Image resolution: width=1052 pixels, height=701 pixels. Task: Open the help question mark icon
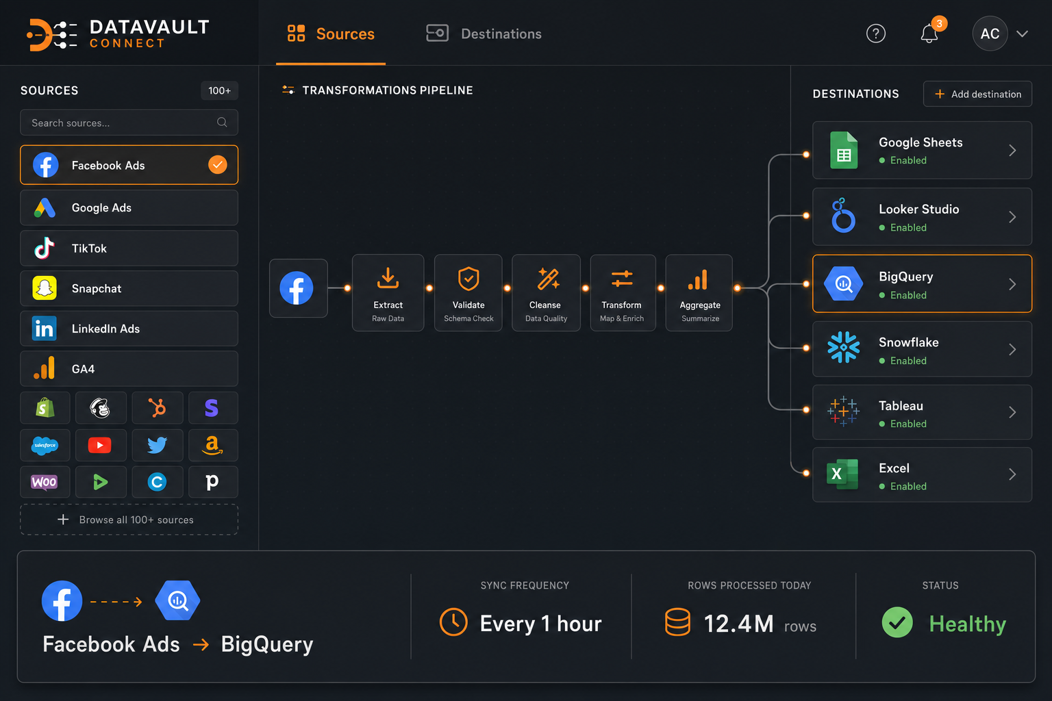876,34
